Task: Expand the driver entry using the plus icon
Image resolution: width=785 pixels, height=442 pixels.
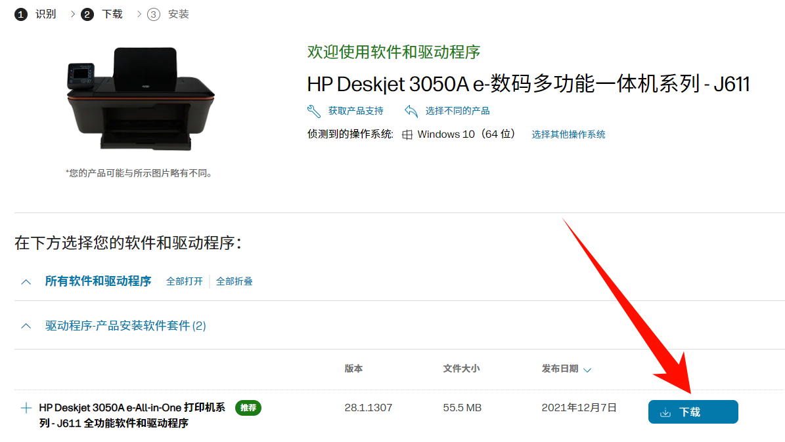Action: point(26,407)
